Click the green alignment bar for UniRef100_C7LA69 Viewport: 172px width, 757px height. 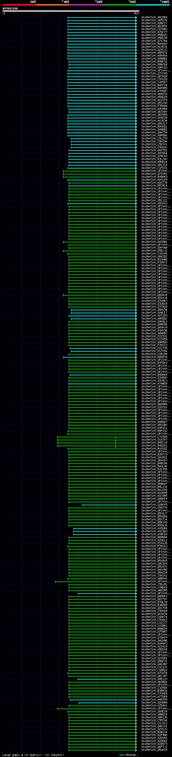point(97,437)
